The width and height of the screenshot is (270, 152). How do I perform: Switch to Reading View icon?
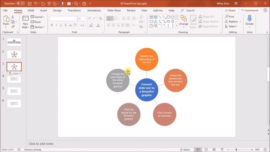pos(214,150)
